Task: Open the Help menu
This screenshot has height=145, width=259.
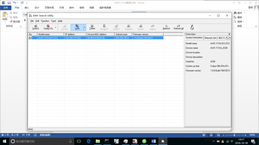Action: [x=60, y=21]
